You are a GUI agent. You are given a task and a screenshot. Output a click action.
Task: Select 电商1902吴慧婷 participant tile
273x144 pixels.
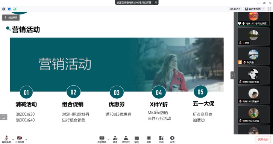point(253,95)
